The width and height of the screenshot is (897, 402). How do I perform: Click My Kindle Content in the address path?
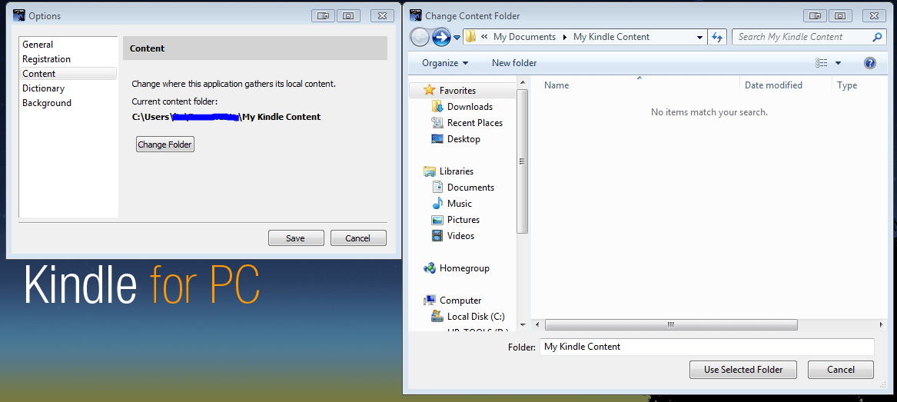pyautogui.click(x=612, y=37)
